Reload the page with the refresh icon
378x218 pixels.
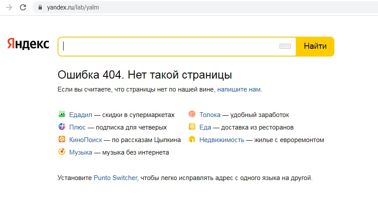click(23, 7)
